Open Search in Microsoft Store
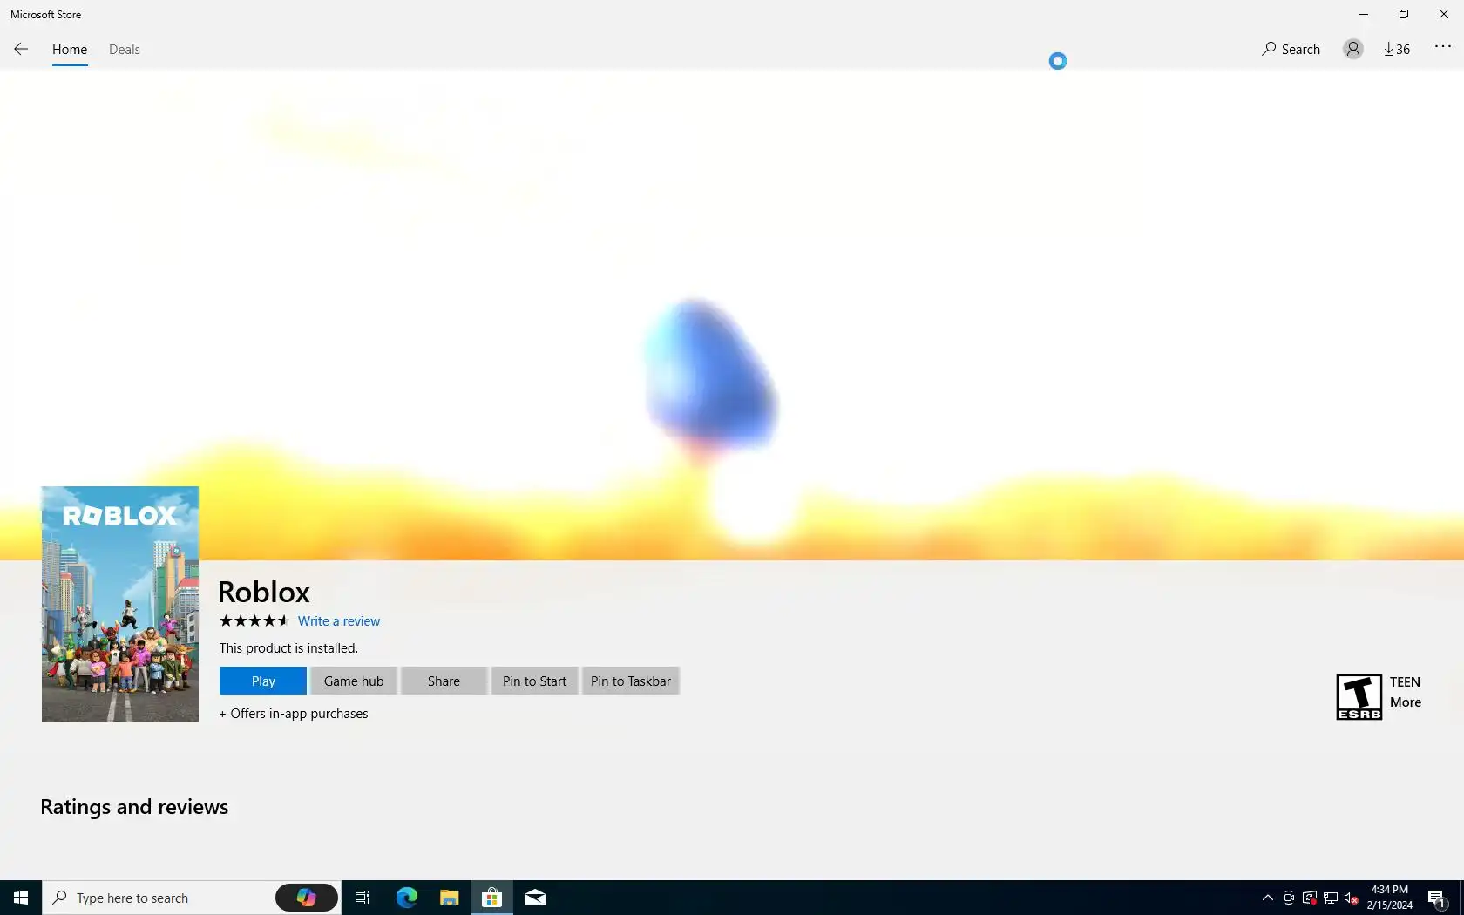Screen dimensions: 1464x915 [1291, 49]
